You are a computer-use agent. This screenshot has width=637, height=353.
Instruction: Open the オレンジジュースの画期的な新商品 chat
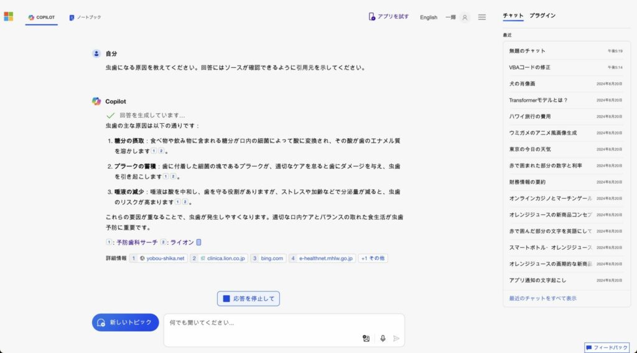[x=566, y=264]
